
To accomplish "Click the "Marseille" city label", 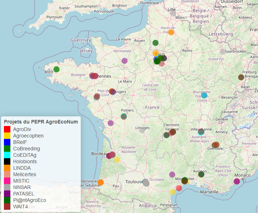I will coord(209,192).
